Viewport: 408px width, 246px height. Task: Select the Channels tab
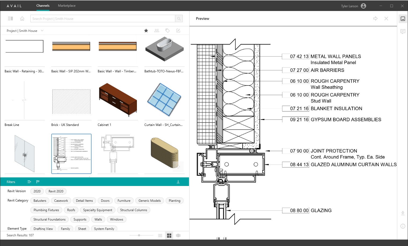click(43, 5)
